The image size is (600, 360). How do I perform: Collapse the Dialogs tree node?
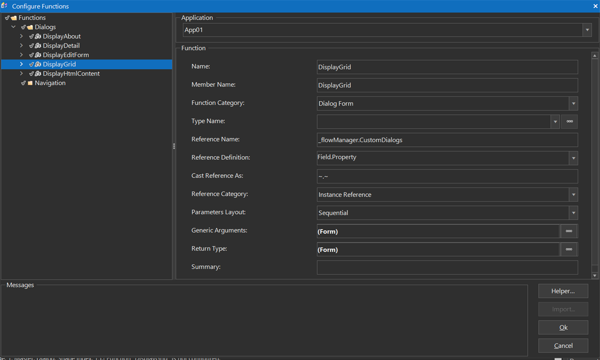[13, 27]
